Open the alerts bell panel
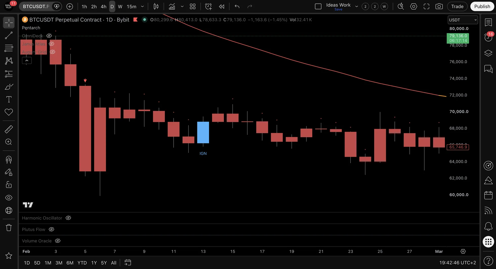Image resolution: width=496 pixels, height=269 pixels. [488, 226]
